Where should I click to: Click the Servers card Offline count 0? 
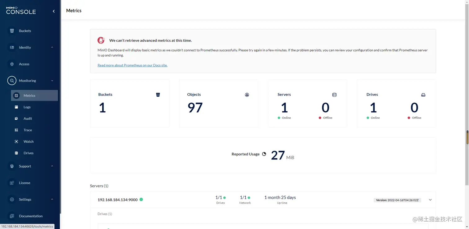point(325,108)
